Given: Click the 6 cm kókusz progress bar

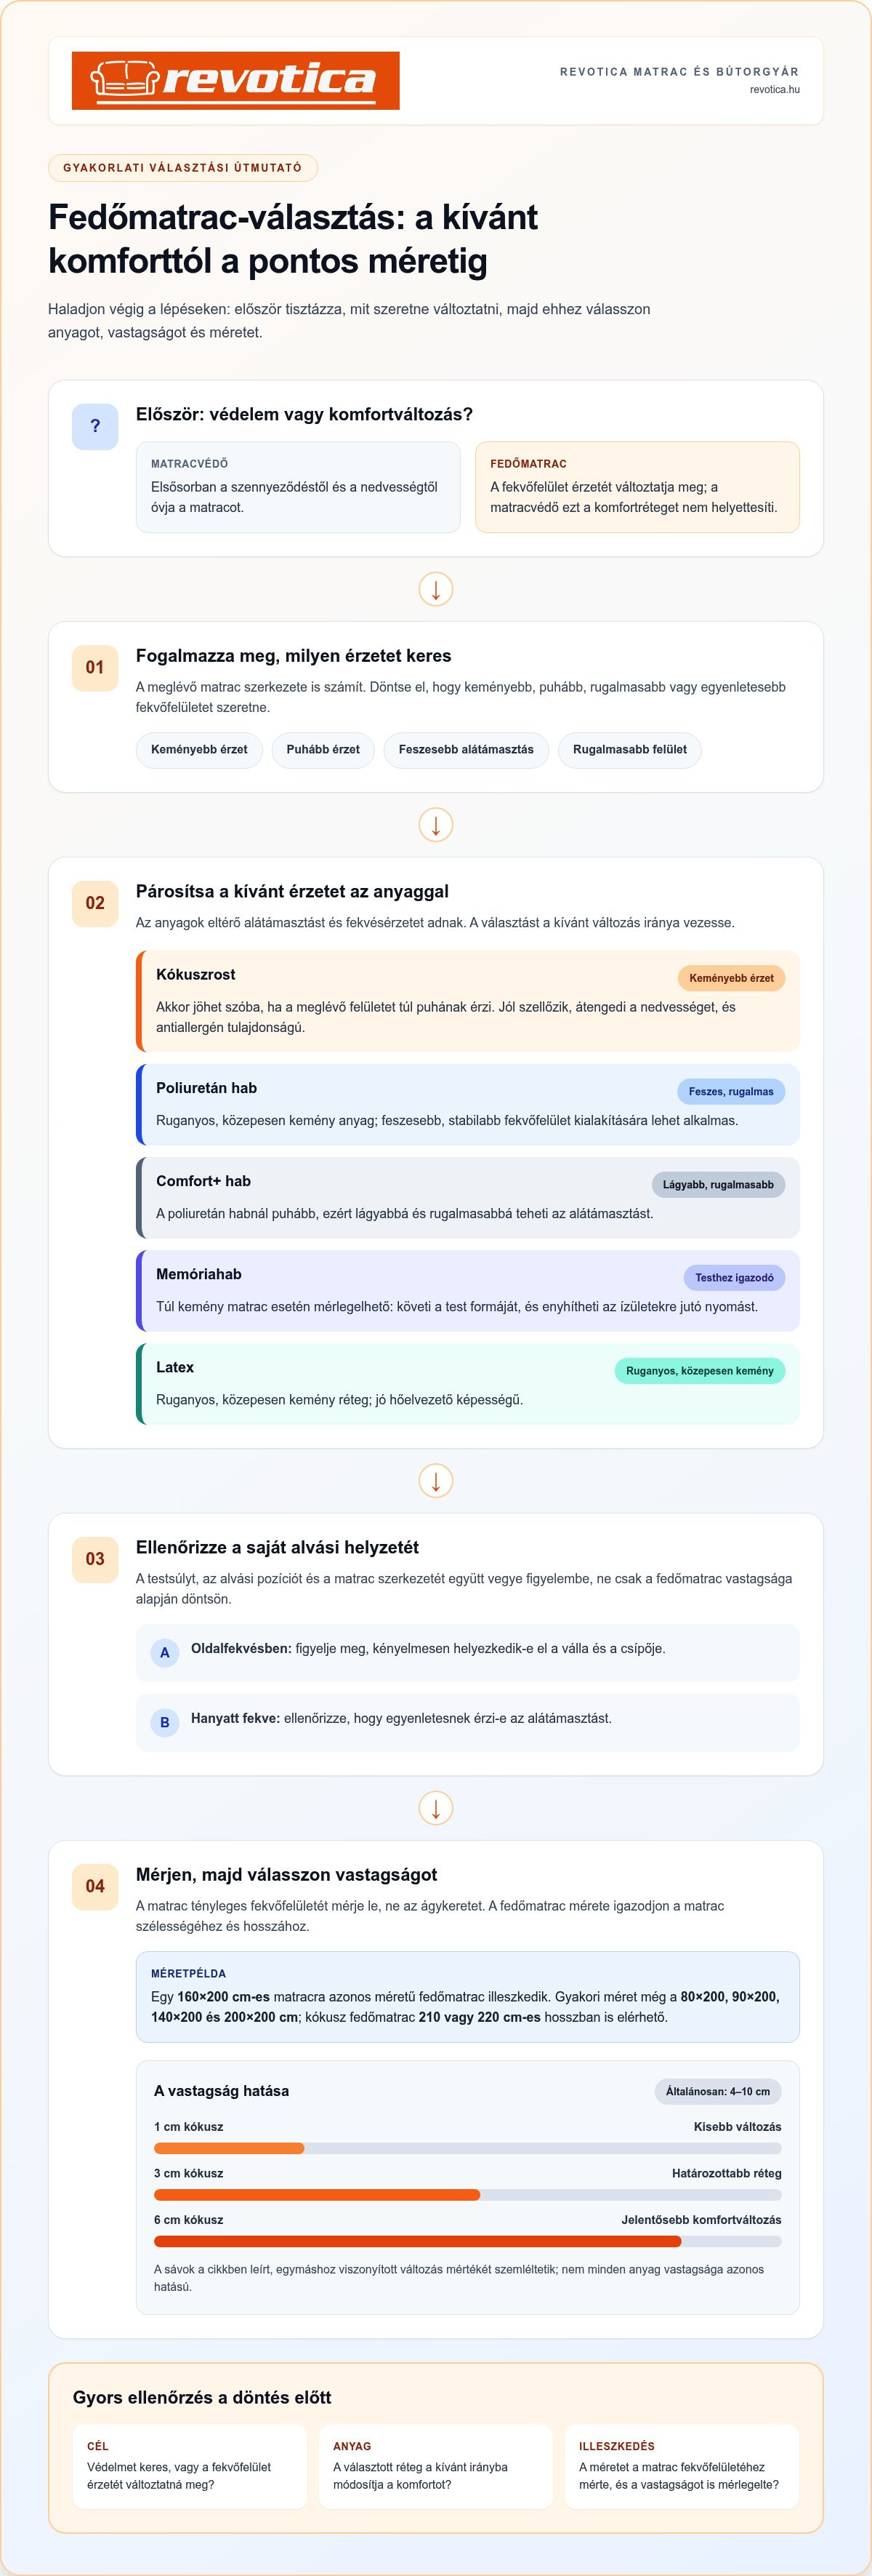Looking at the screenshot, I should (x=467, y=2242).
